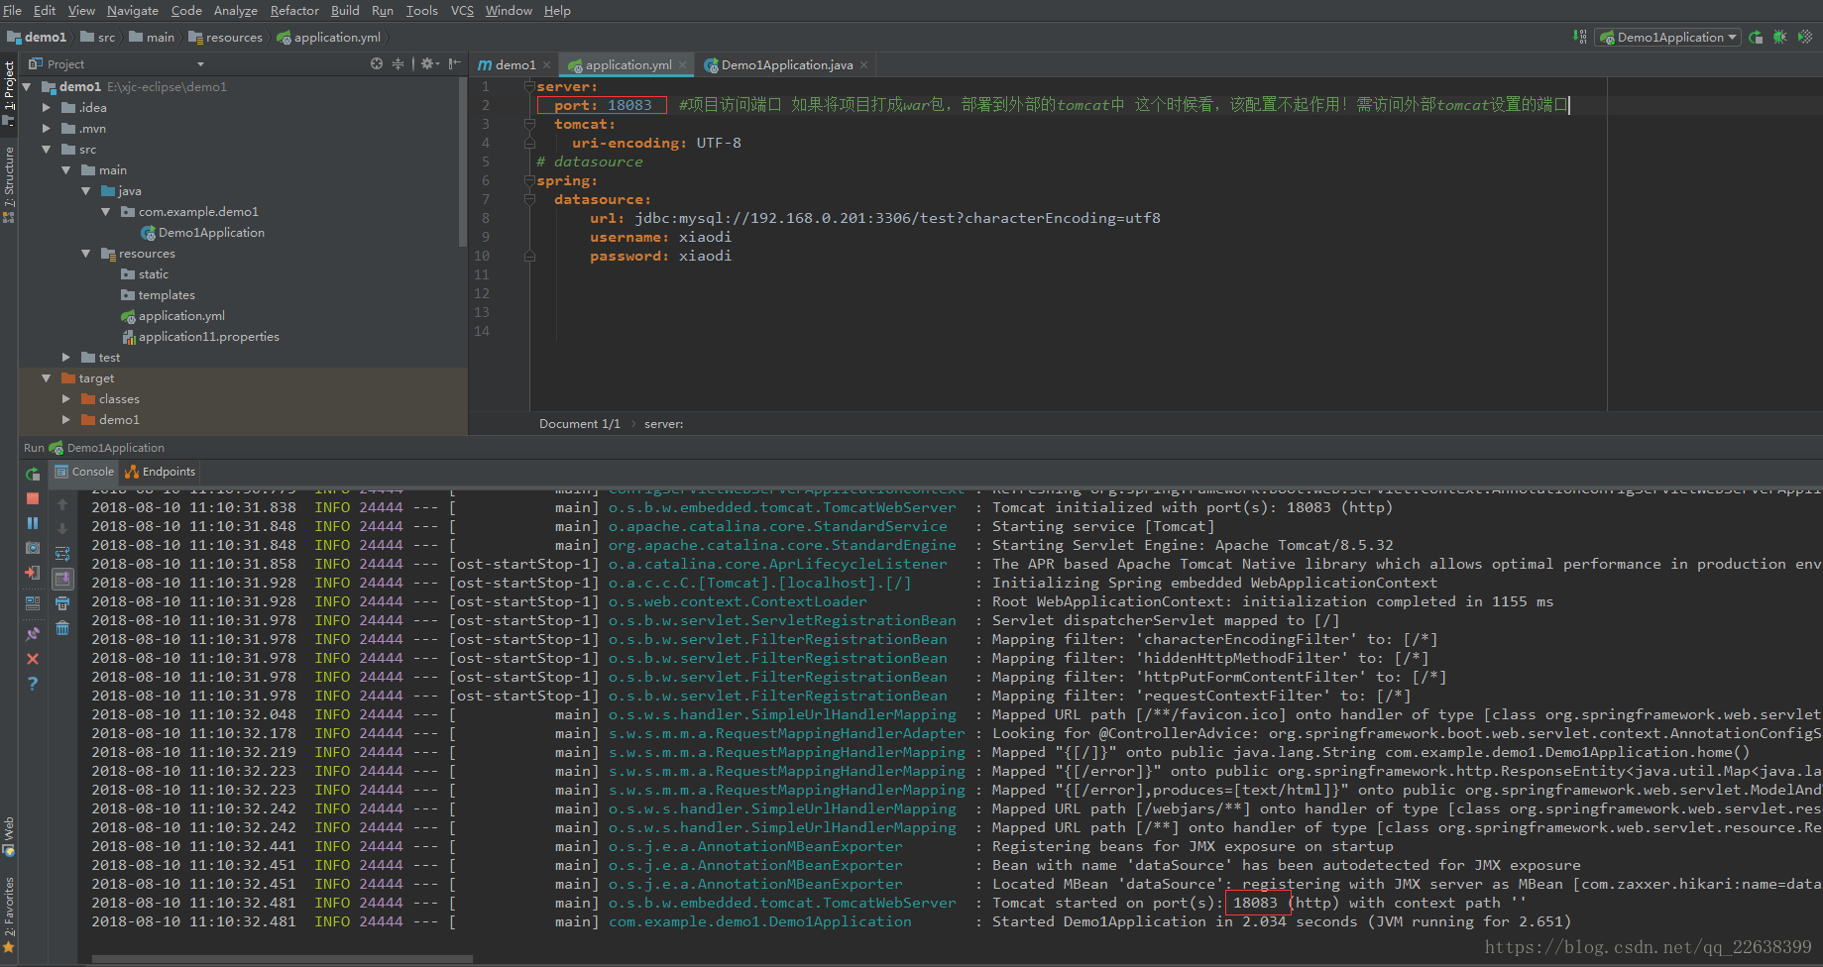Switch to the Endpoints tab
Image resolution: width=1823 pixels, height=967 pixels.
[x=161, y=472]
